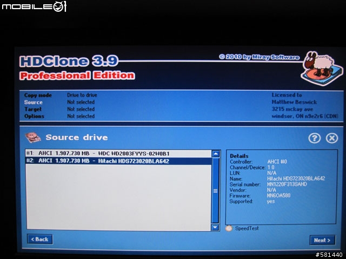The height and width of the screenshot is (259, 346).
Task: Click the Copy mode 'Drive to drive' value
Action: click(82, 95)
